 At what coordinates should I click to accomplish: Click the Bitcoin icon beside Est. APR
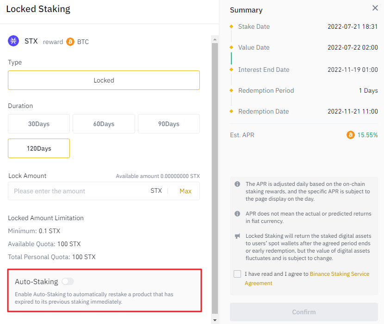(351, 135)
